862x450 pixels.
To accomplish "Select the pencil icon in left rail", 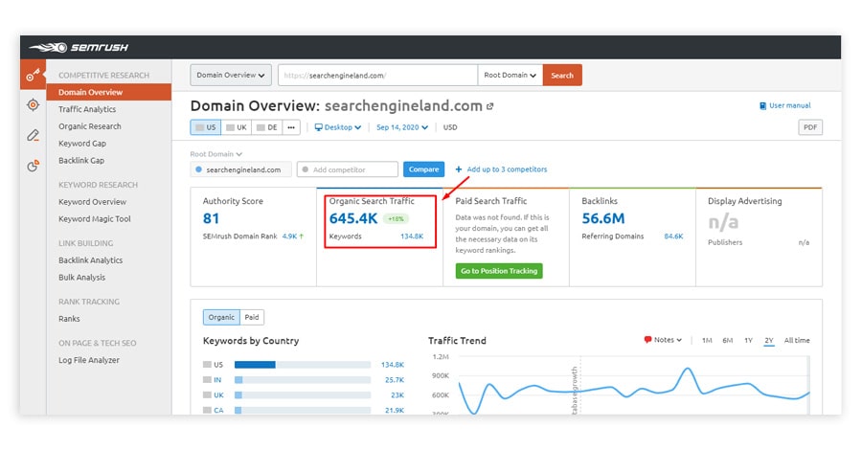I will click(33, 135).
